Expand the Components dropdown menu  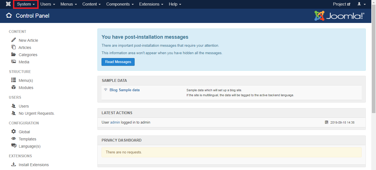pos(120,4)
